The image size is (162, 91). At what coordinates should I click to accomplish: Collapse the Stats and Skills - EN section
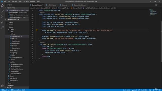(17, 19)
